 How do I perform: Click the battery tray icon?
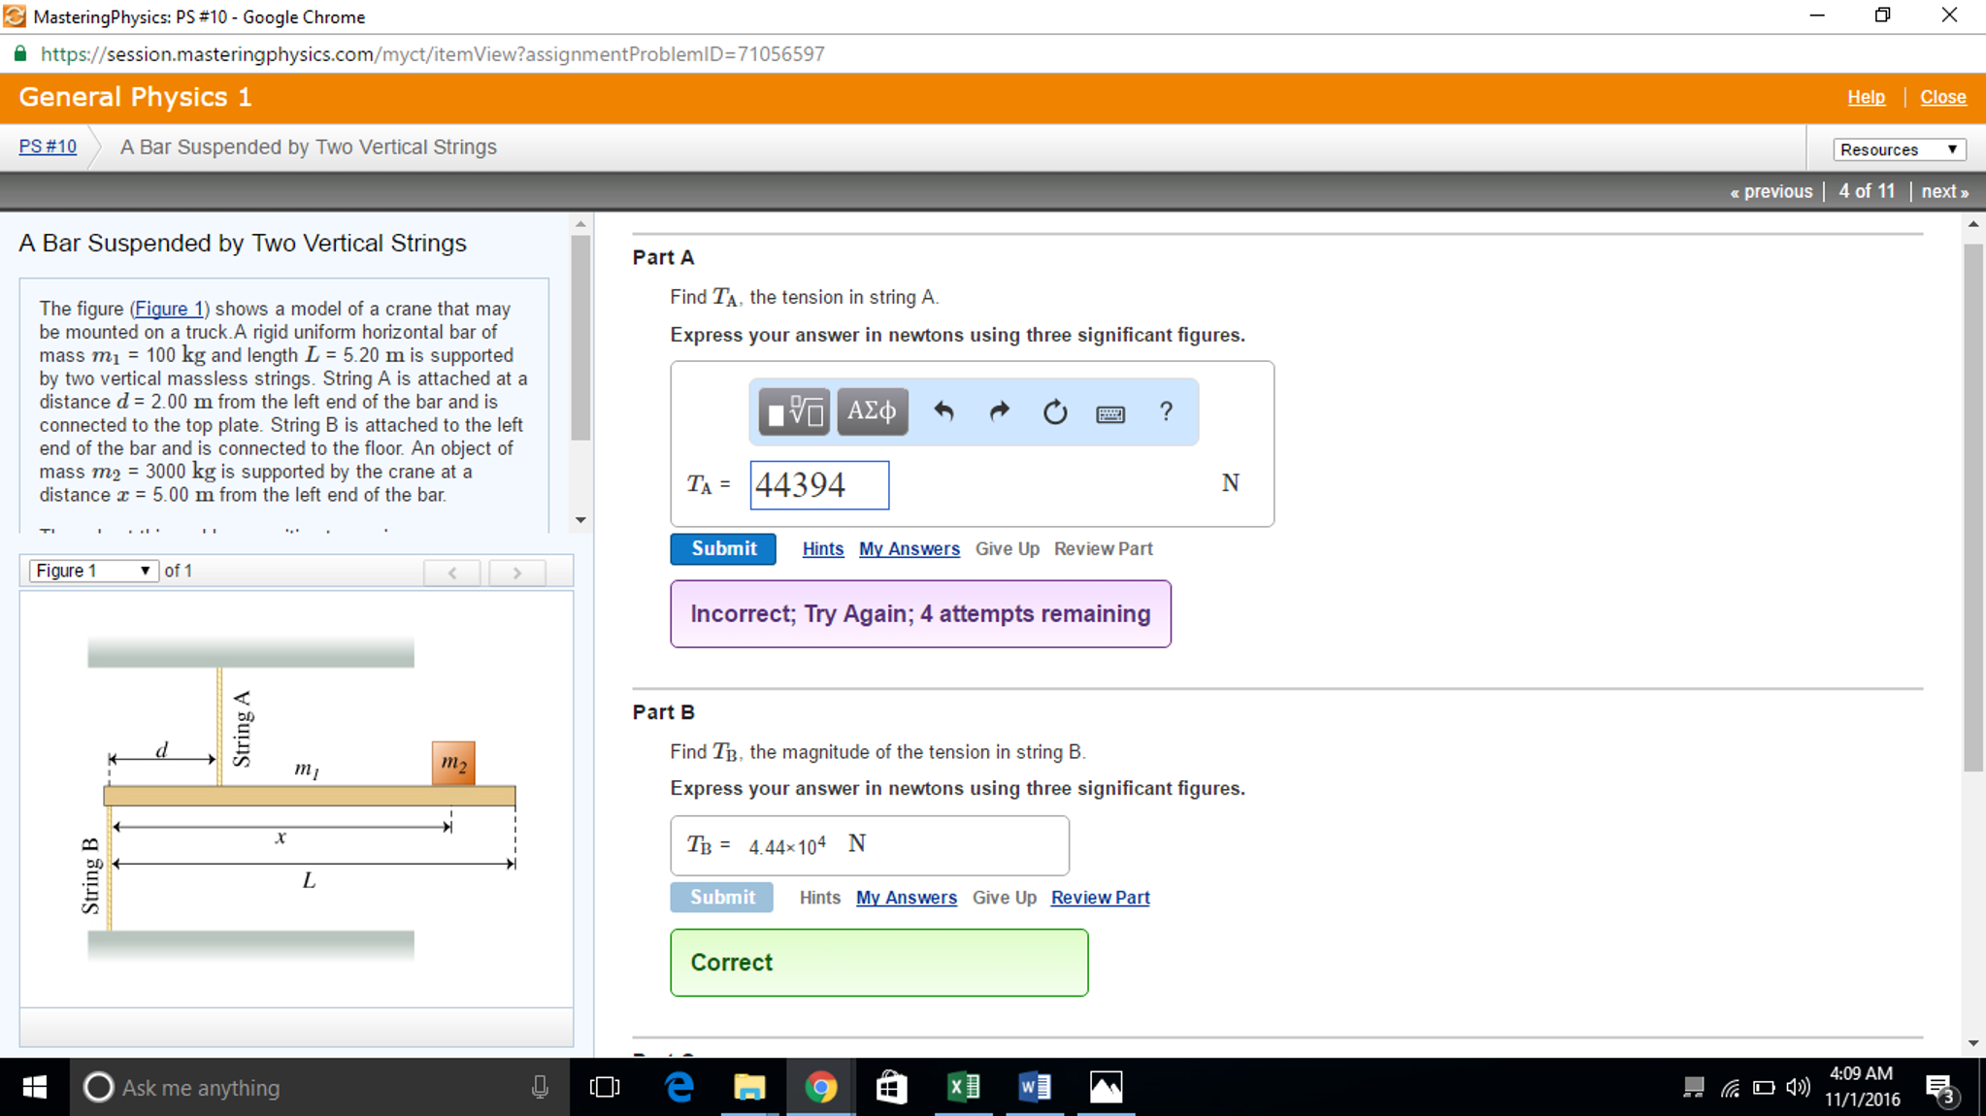pos(1764,1088)
